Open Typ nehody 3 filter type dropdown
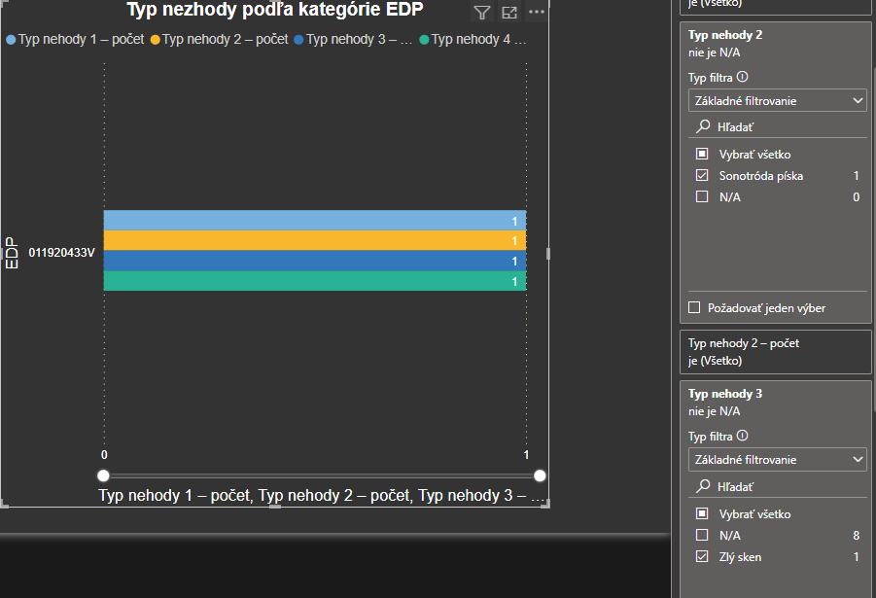 pos(777,459)
